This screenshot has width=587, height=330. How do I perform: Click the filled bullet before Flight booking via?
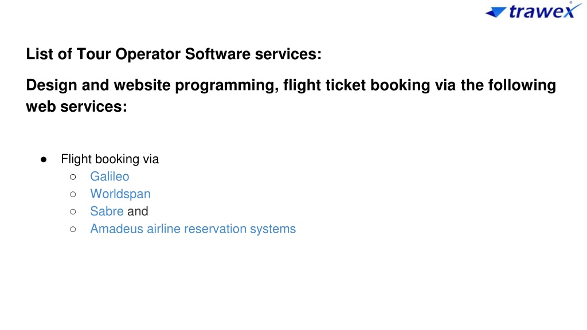coord(44,160)
